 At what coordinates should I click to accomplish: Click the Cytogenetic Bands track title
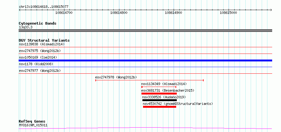[38, 23]
